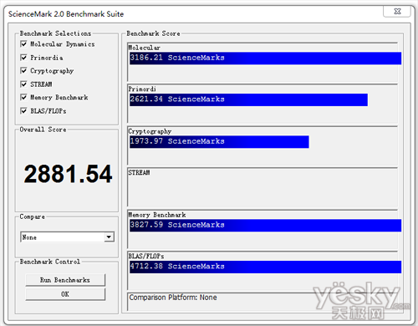The height and width of the screenshot is (326, 418).
Task: Start tests with Run Benchmarks button
Action: click(x=65, y=280)
